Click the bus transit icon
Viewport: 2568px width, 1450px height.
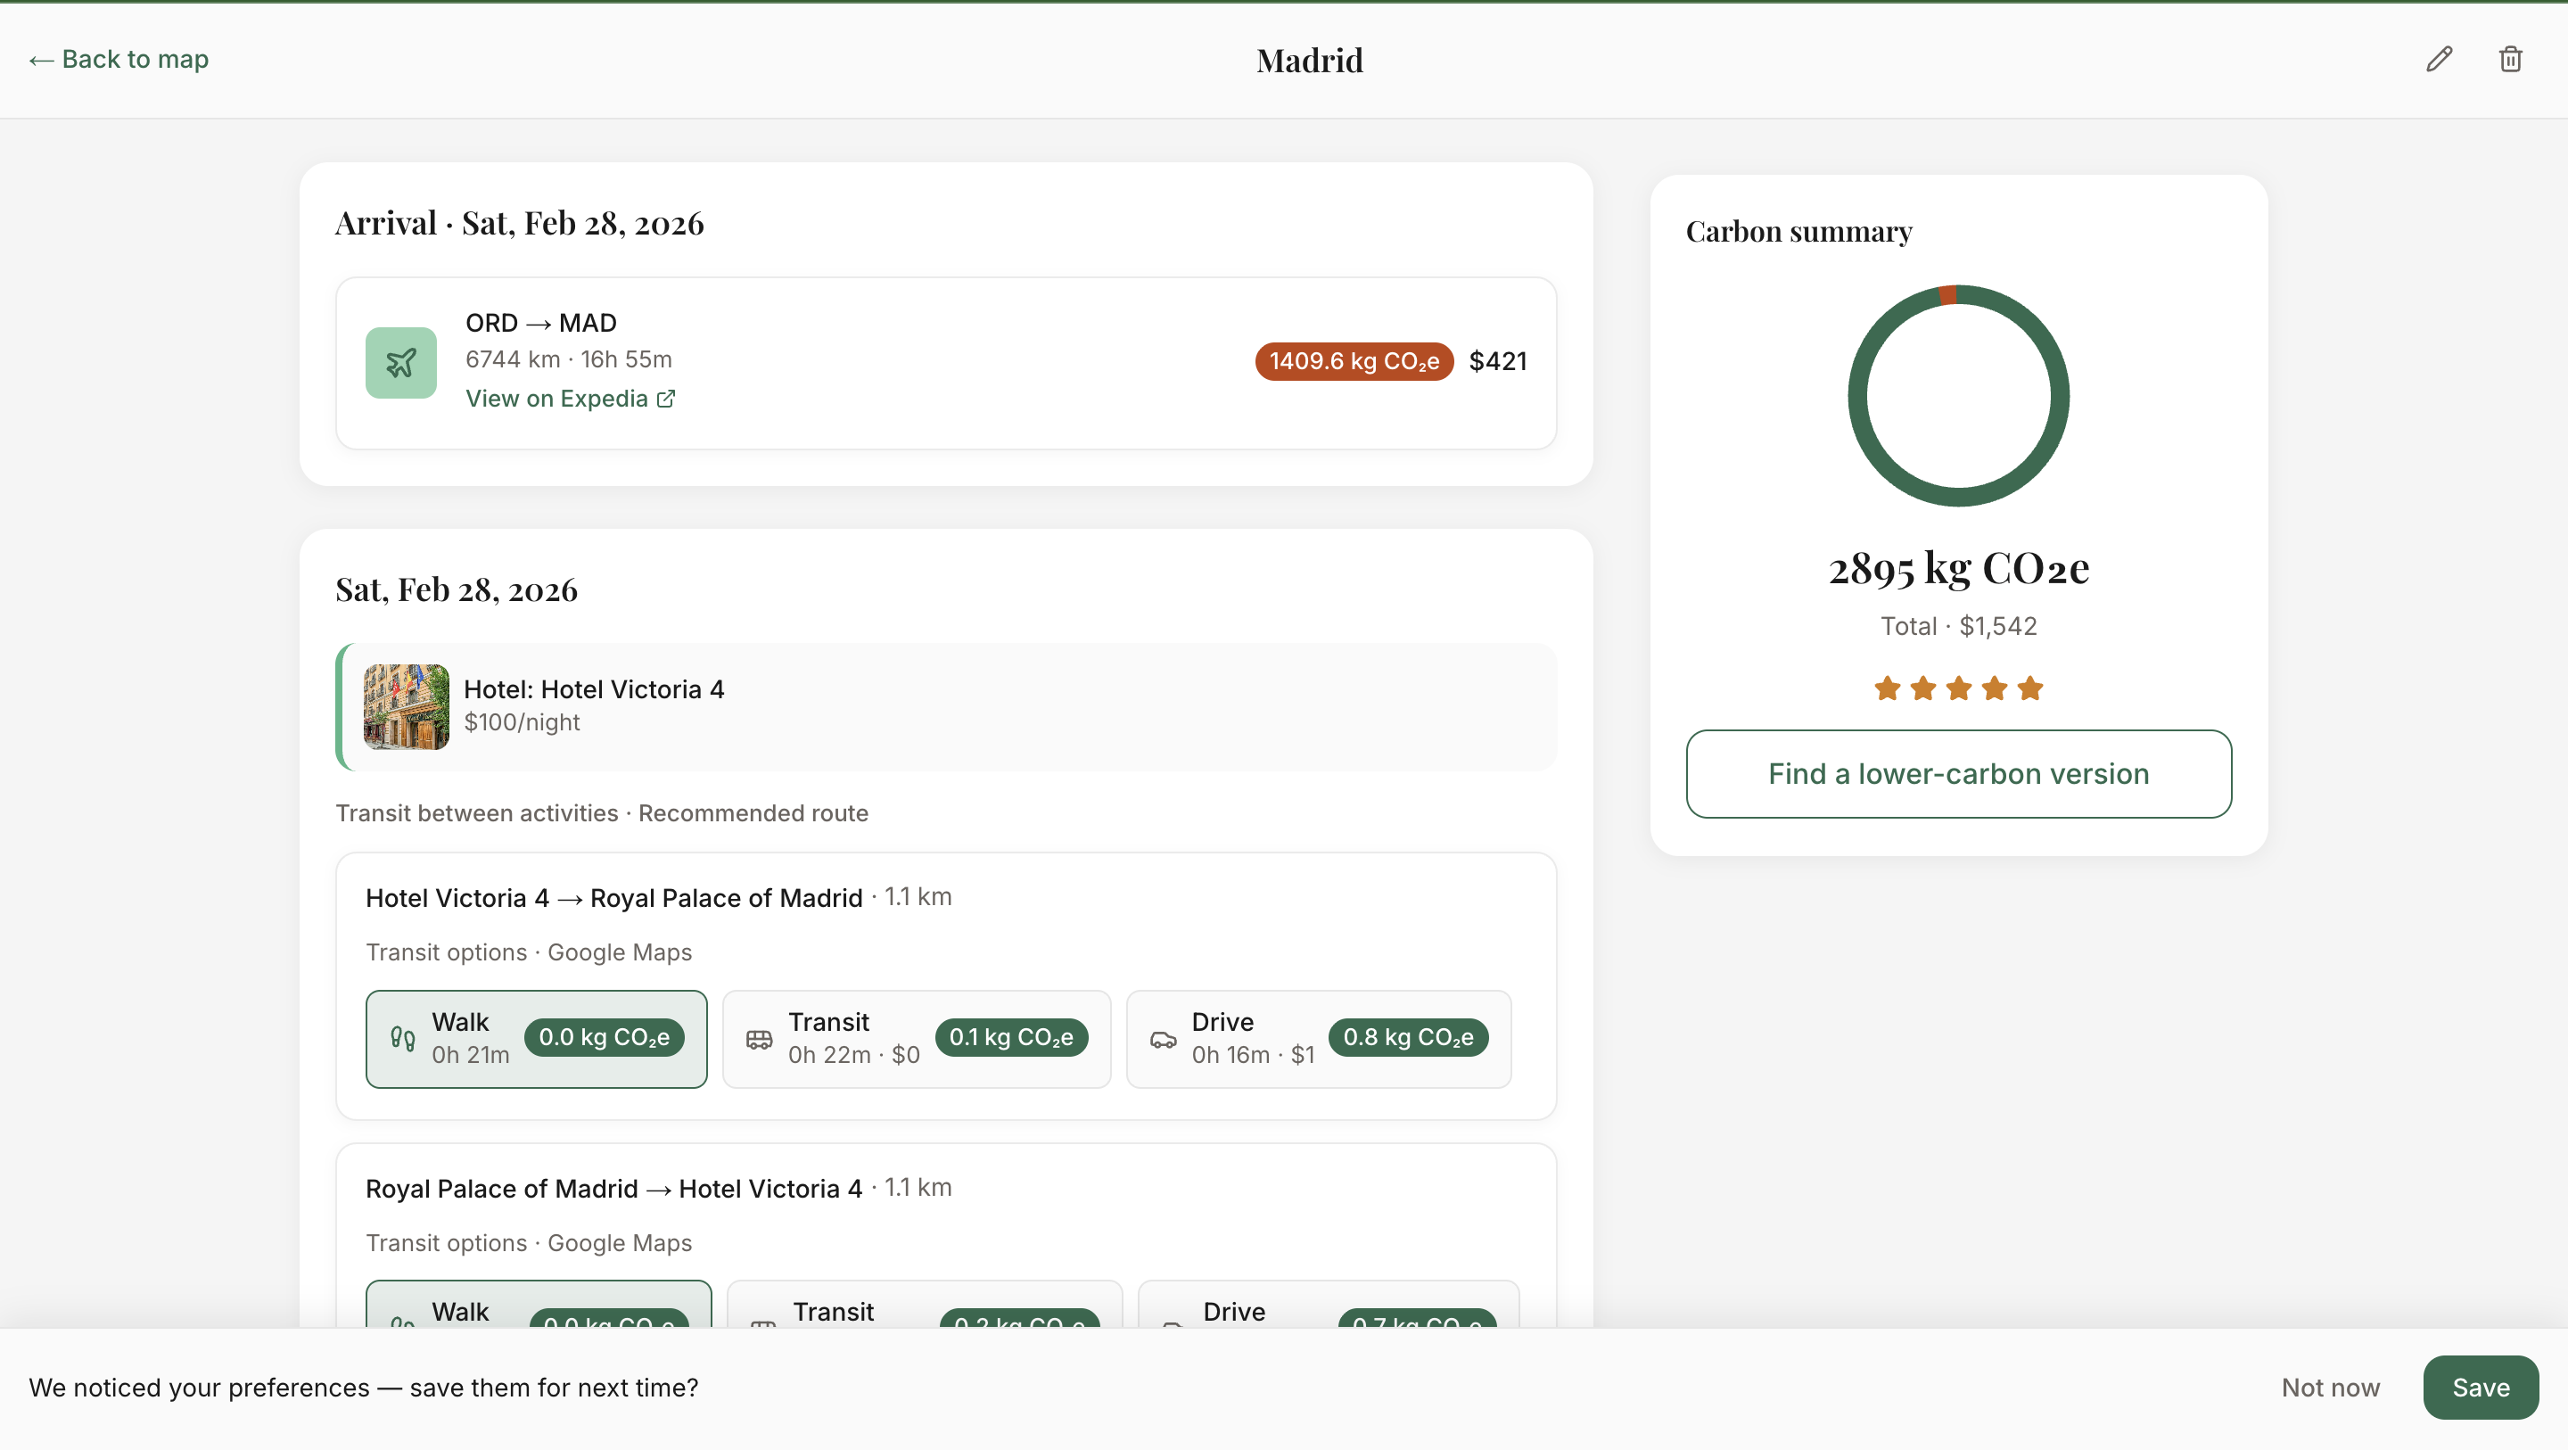759,1039
